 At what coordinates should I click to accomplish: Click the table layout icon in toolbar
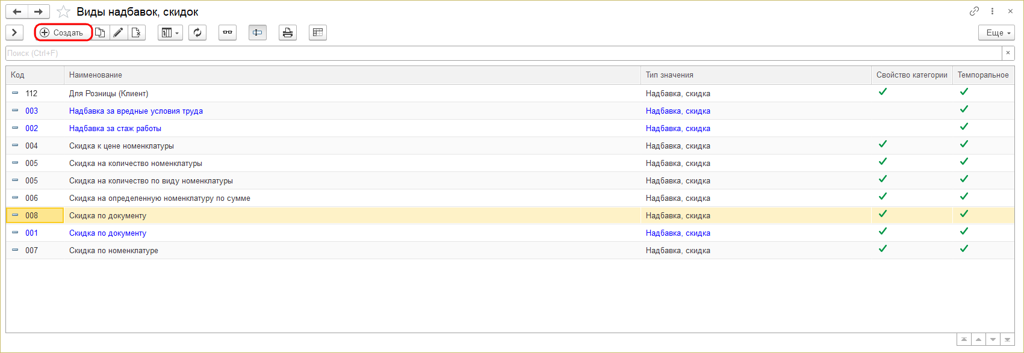pyautogui.click(x=318, y=32)
